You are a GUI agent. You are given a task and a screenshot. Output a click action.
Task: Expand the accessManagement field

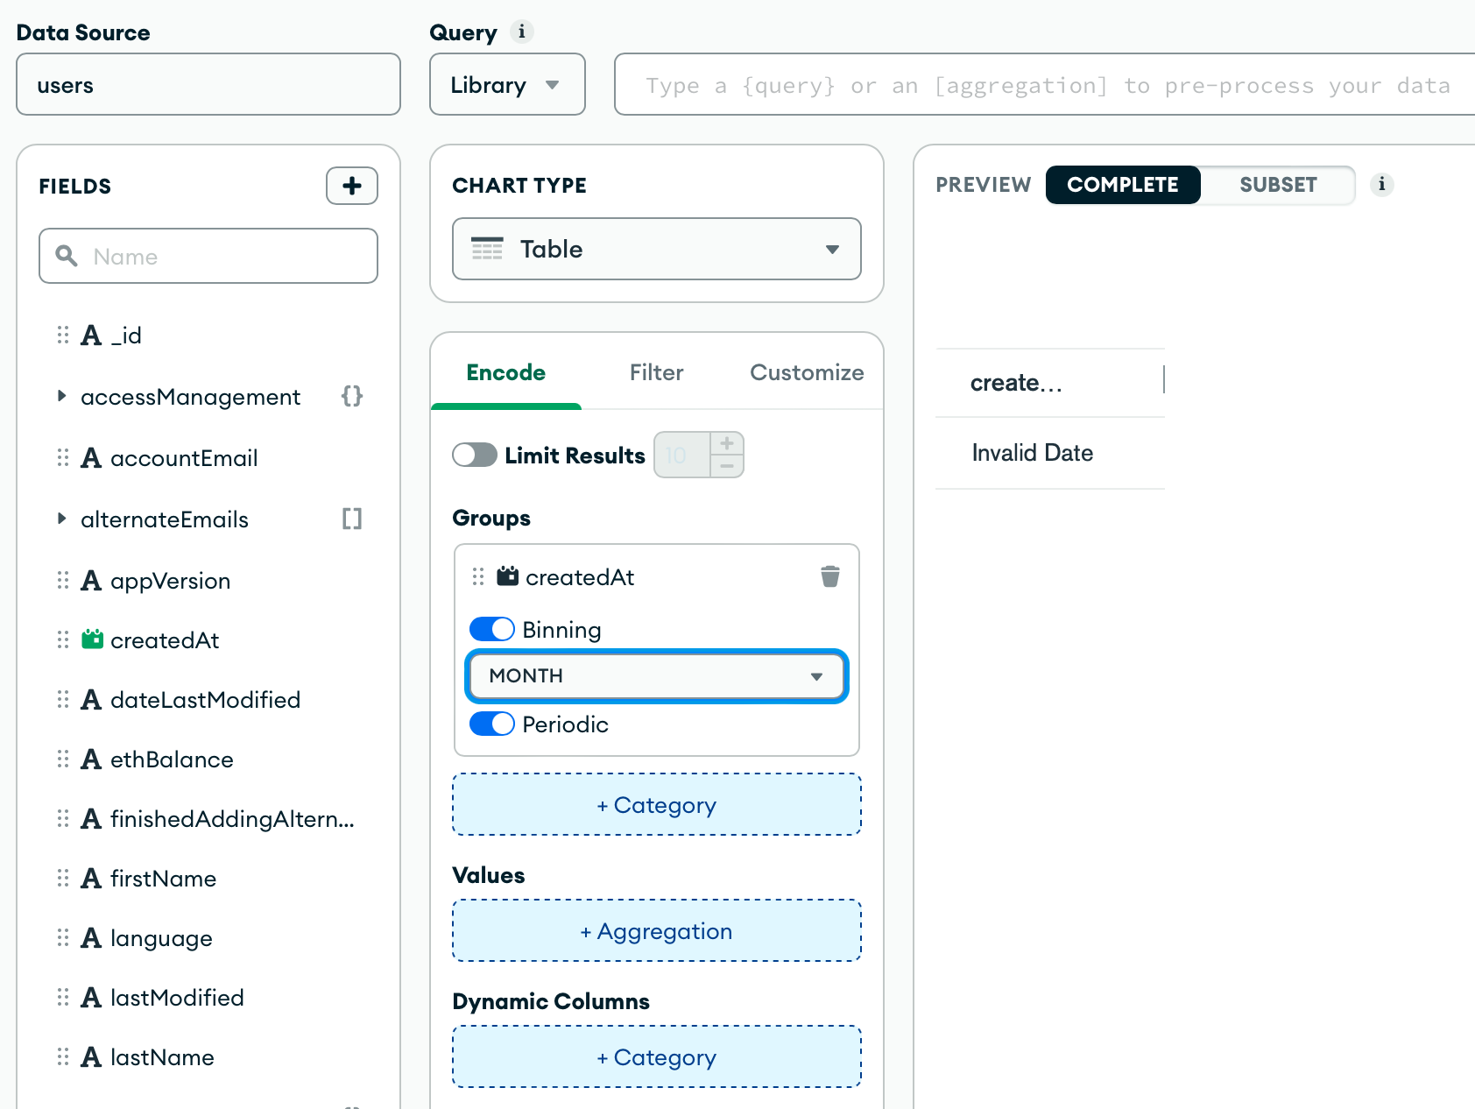(x=61, y=396)
